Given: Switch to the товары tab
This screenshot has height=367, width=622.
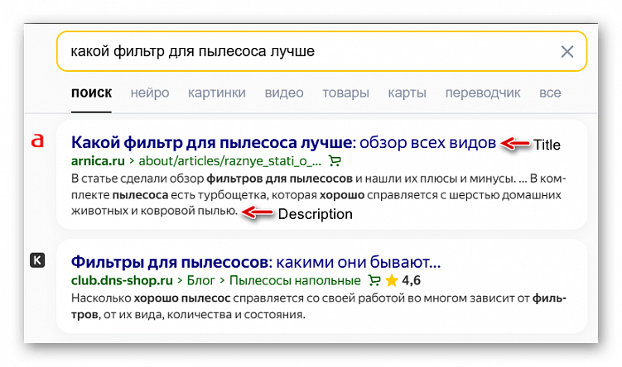Looking at the screenshot, I should tap(345, 93).
